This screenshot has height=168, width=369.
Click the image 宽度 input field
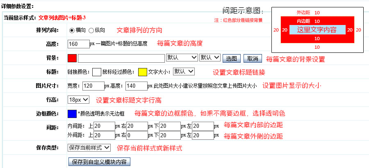click(93, 86)
